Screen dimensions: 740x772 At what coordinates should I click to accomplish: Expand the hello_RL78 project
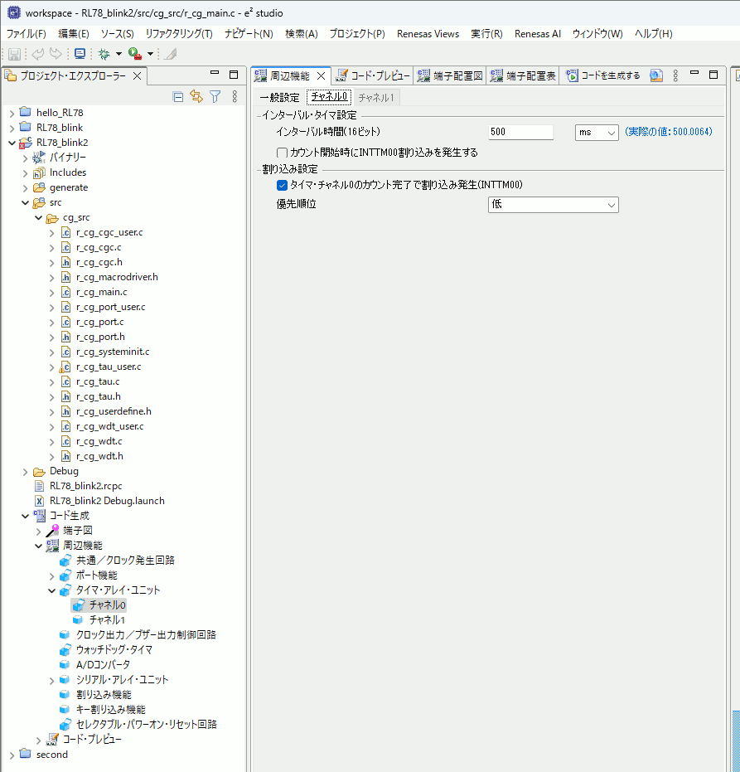12,114
